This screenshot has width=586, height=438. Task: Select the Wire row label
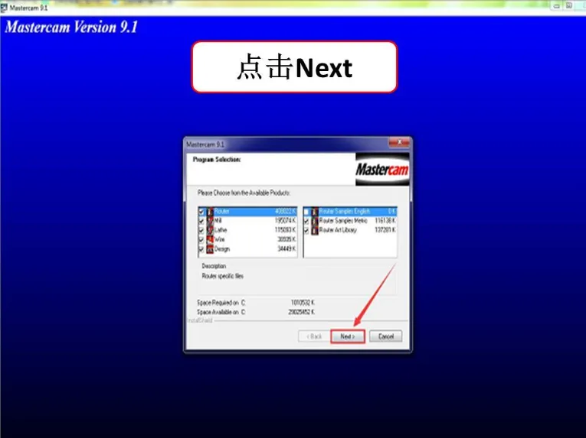[219, 239]
